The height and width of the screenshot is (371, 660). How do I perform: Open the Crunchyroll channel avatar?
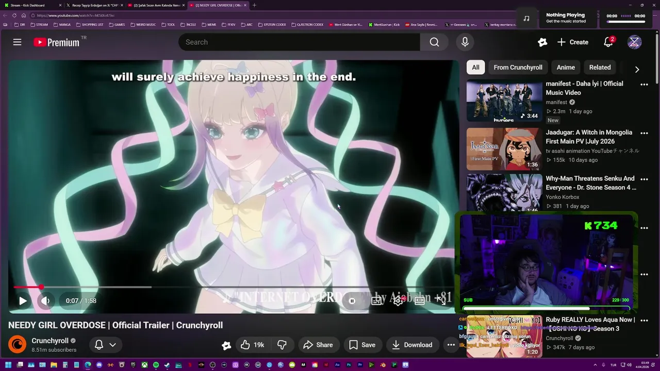point(17,345)
